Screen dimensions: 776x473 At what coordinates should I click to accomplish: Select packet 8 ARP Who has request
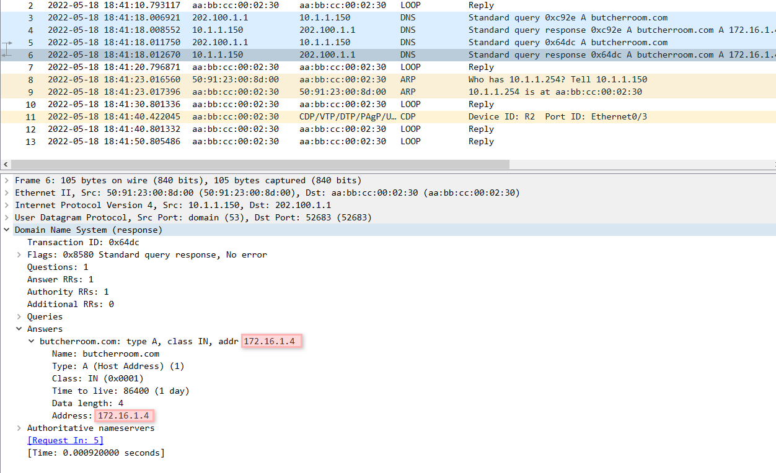[x=310, y=79]
